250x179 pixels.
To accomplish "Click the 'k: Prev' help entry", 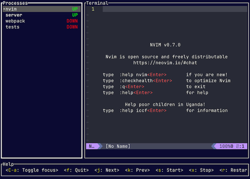I will [137, 170].
